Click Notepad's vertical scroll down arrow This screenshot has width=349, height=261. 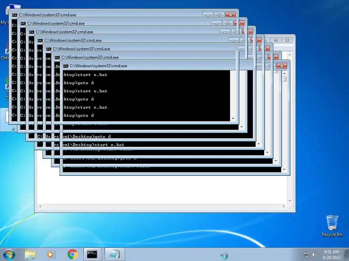click(x=290, y=201)
